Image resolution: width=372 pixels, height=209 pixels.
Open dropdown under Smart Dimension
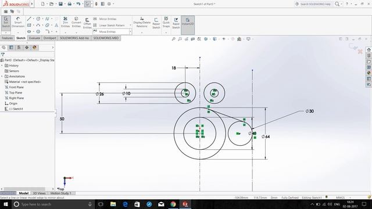tap(18, 33)
